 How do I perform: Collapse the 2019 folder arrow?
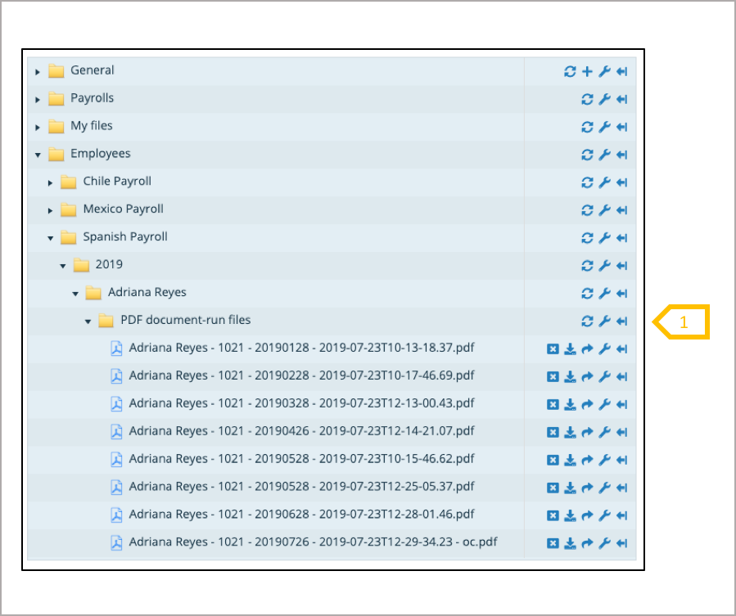click(x=63, y=266)
